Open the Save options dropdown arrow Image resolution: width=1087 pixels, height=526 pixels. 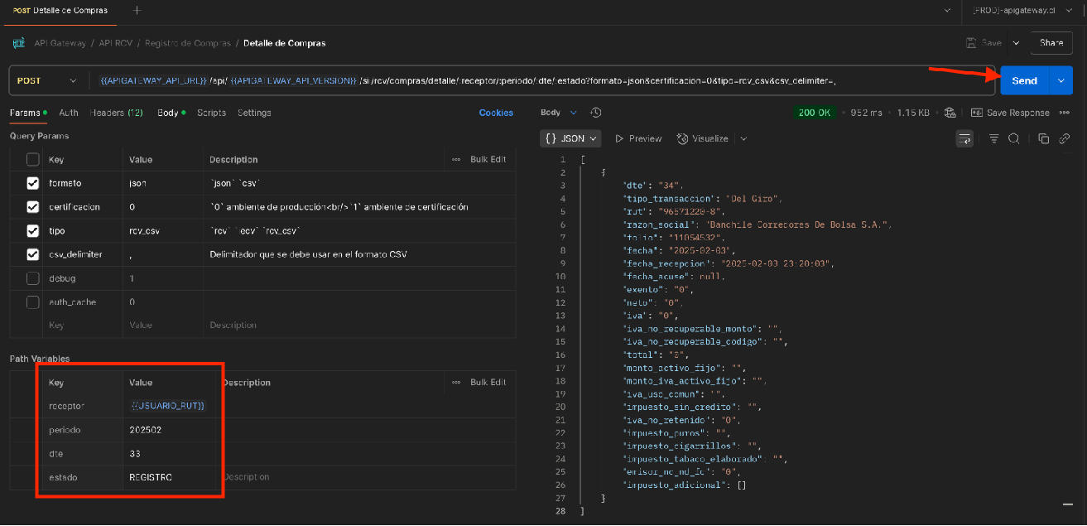tap(1016, 43)
